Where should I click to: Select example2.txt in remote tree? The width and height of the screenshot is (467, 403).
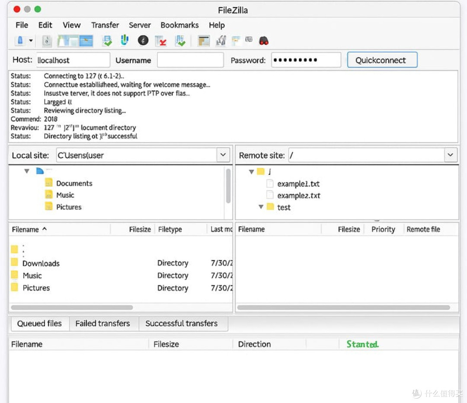tap(299, 195)
